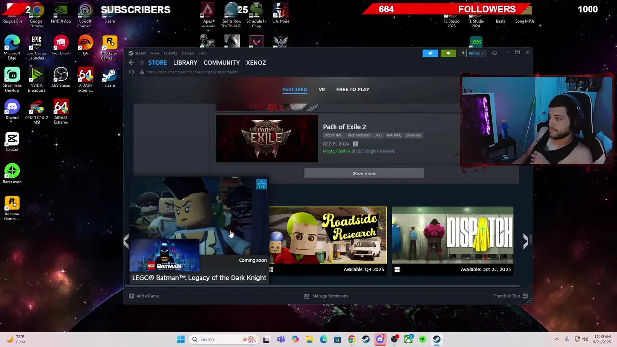The image size is (617, 347).
Task: Switch Steam to Big Picture mode
Action: (495, 53)
